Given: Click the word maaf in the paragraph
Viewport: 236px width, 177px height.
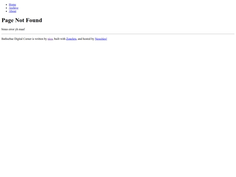Looking at the screenshot, I should pos(22,29).
